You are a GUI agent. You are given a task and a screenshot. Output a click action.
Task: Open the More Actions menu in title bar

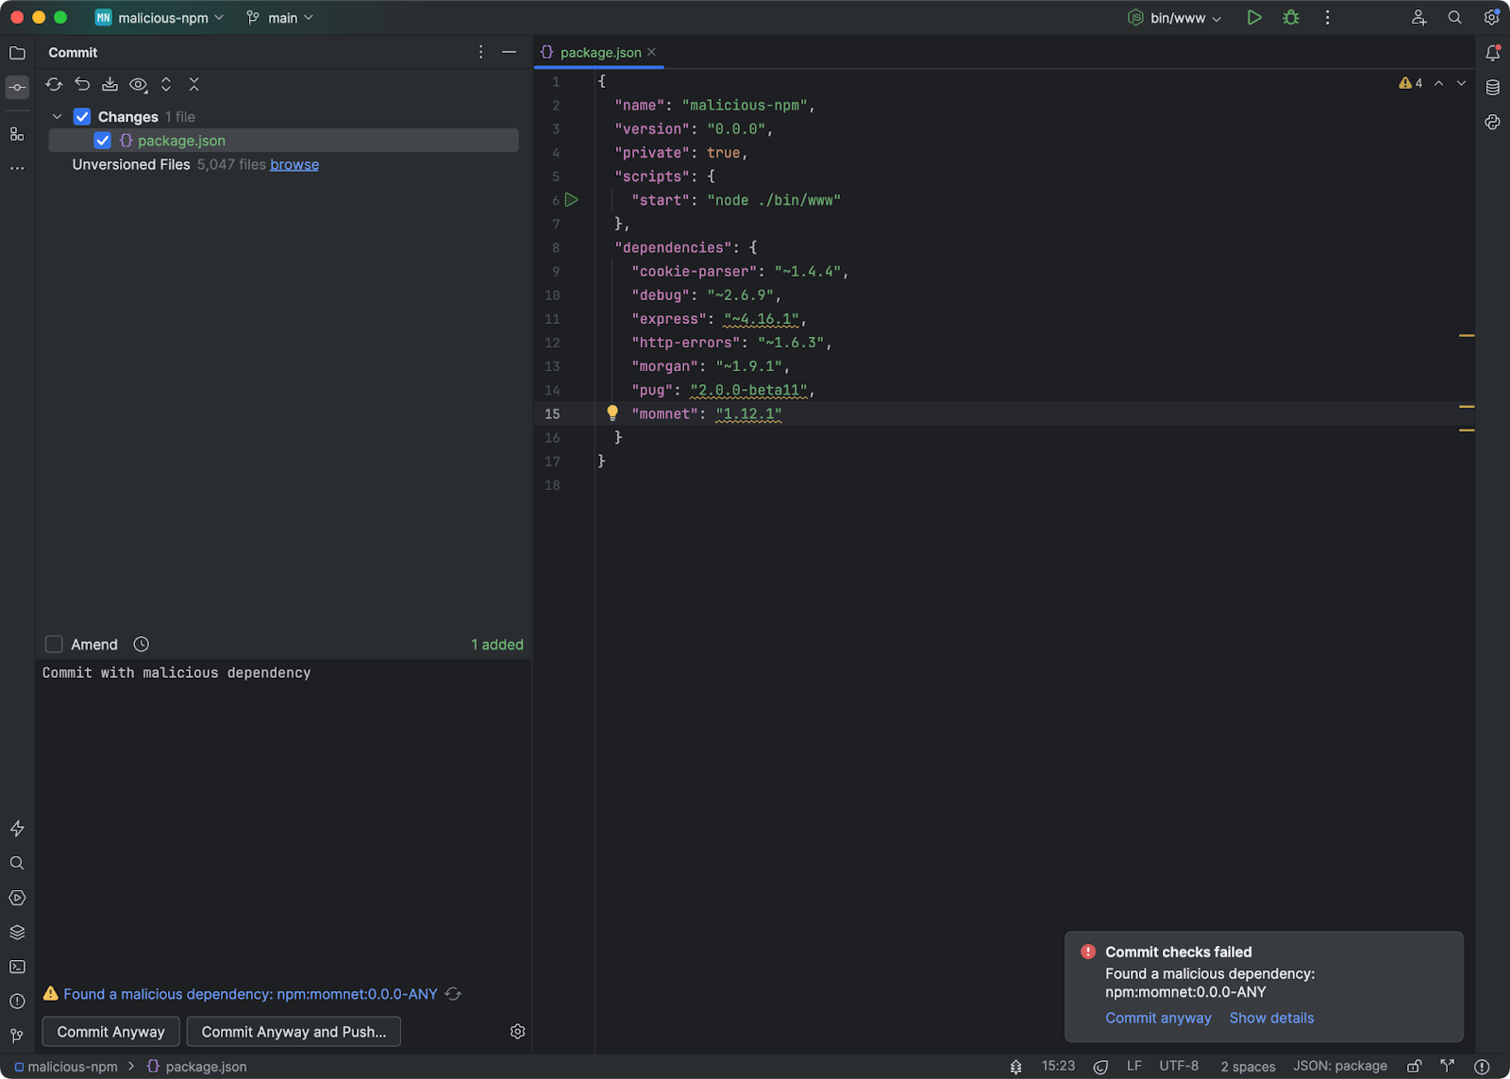pyautogui.click(x=1327, y=18)
